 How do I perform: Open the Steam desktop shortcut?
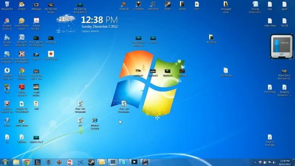(x=167, y=6)
